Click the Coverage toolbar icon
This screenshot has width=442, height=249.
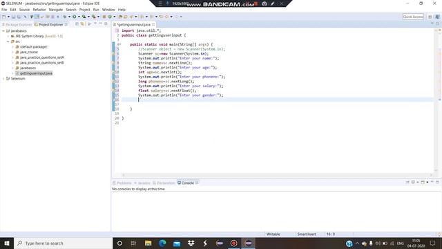coord(84,17)
